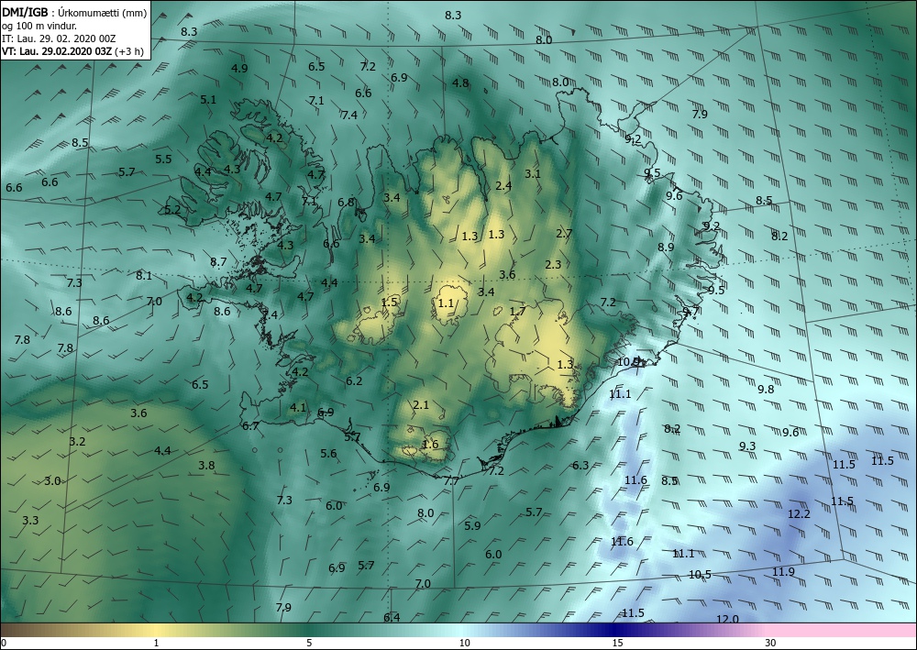The width and height of the screenshot is (917, 650).
Task: Click the 3.2 value in the southwest ocean
Action: coord(77,441)
